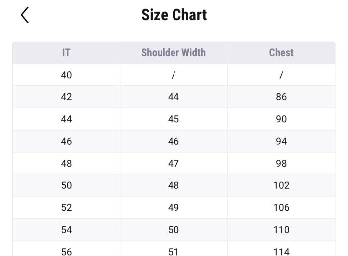Screen dimensions: 348x256
Task: Tap IT size 46 cell
Action: click(x=66, y=141)
